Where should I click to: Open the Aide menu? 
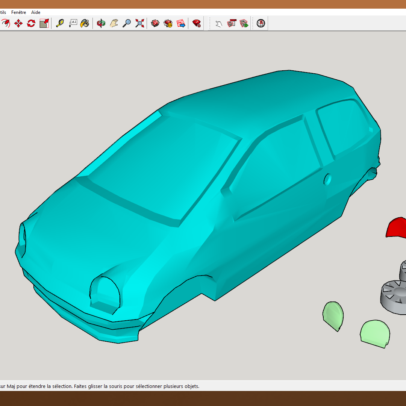pyautogui.click(x=36, y=12)
